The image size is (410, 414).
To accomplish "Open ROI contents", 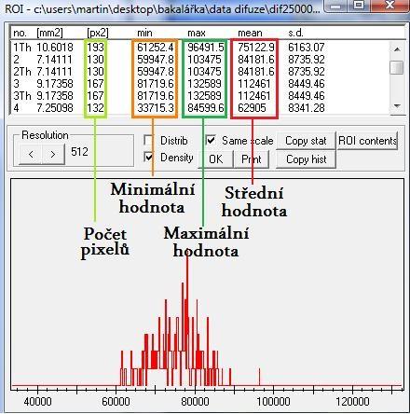I will [x=367, y=141].
